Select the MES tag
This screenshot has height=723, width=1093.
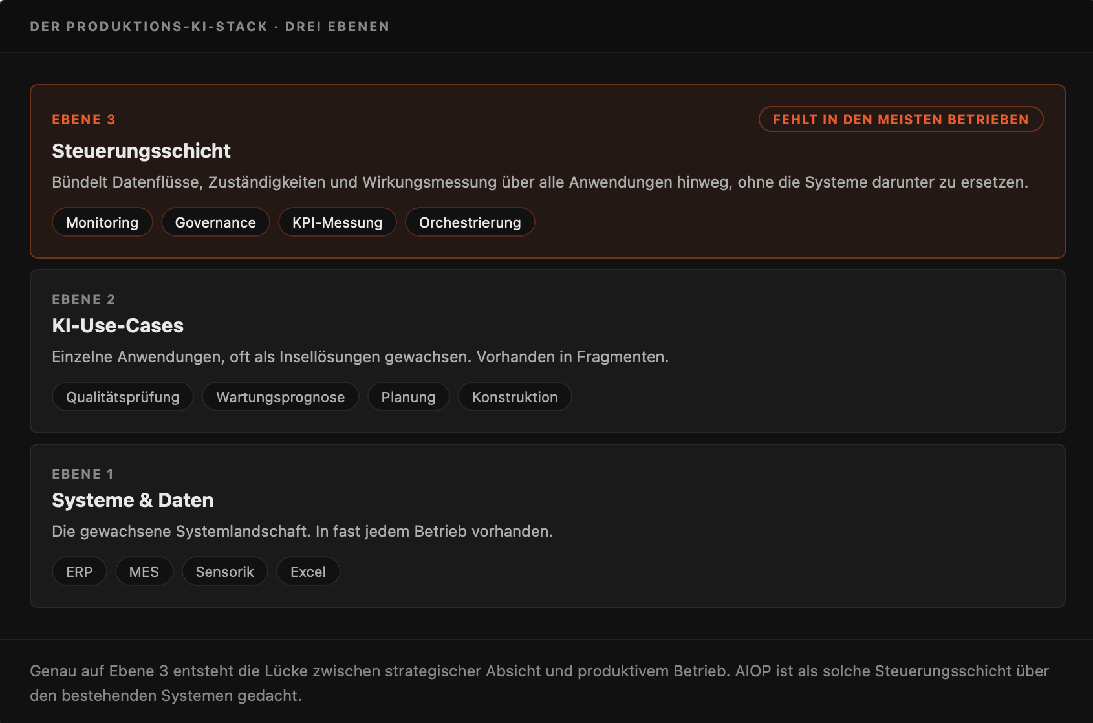coord(144,571)
